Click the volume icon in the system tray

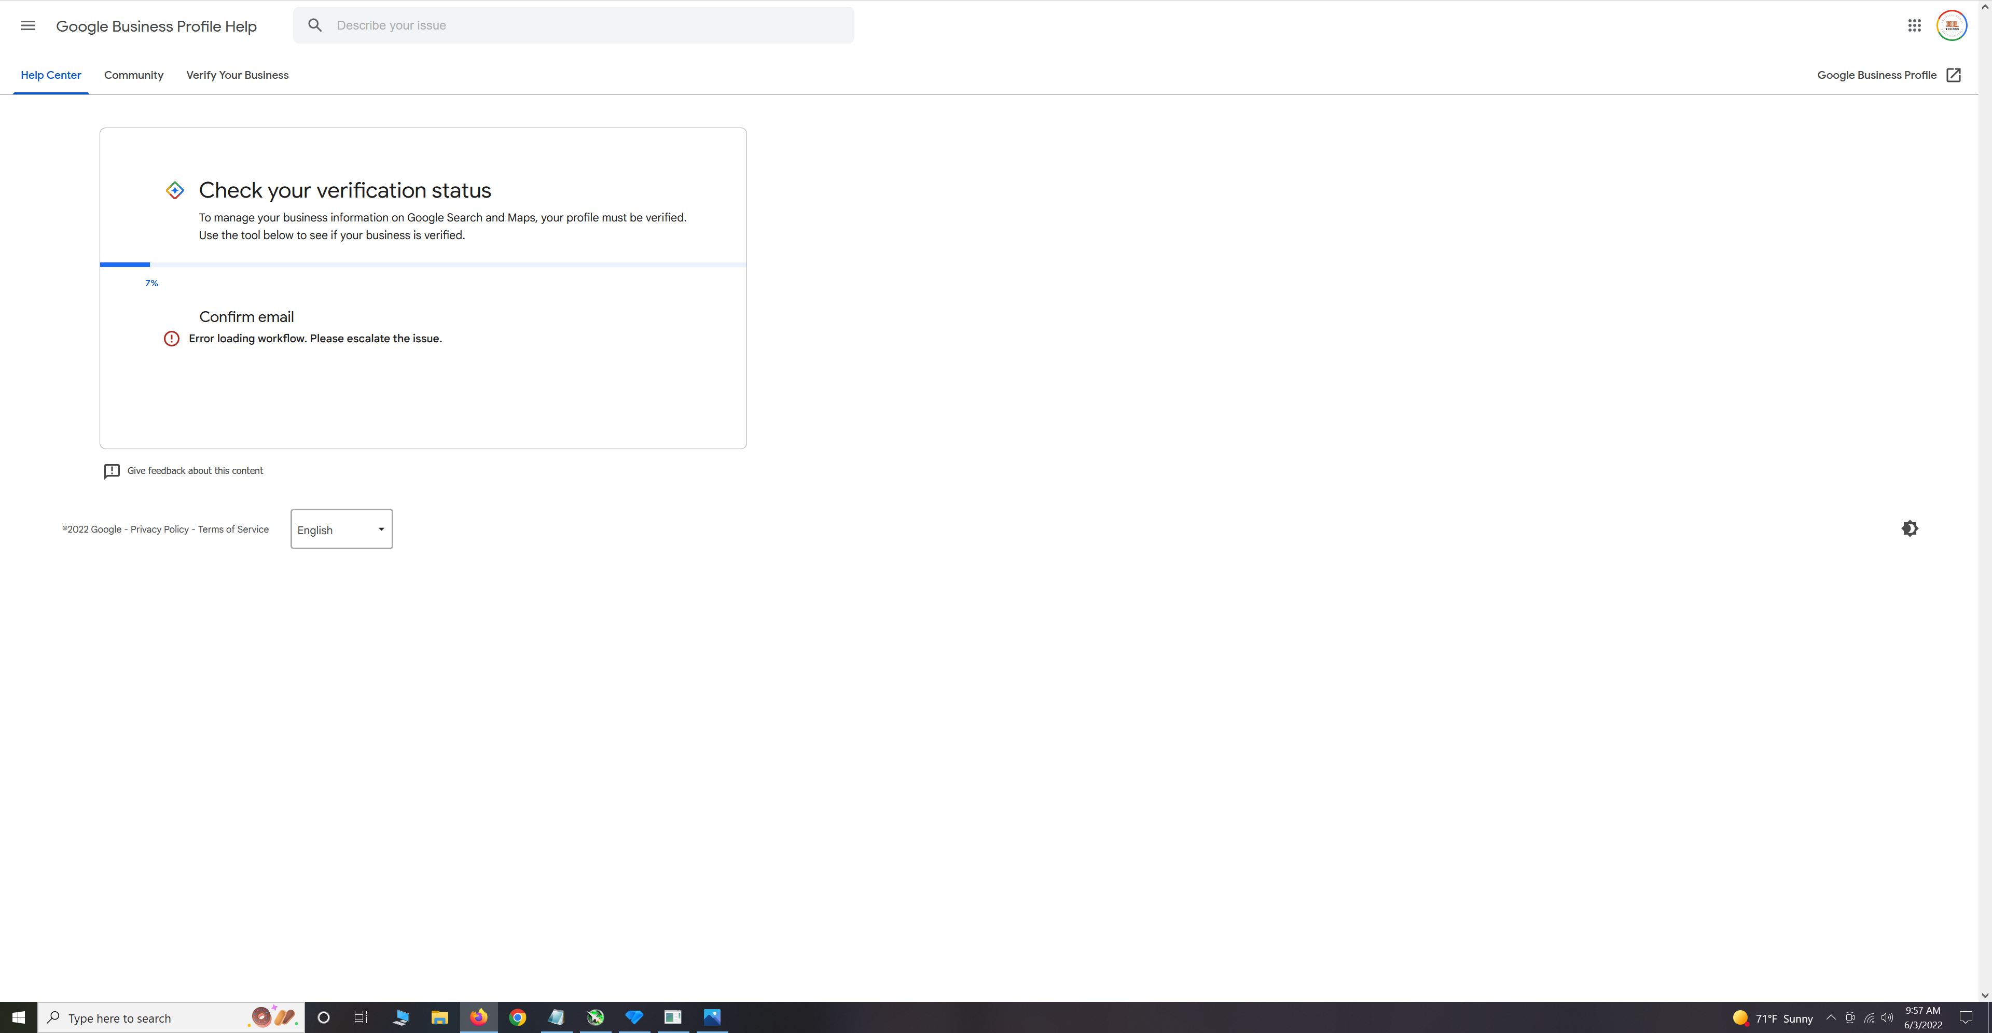point(1888,1017)
